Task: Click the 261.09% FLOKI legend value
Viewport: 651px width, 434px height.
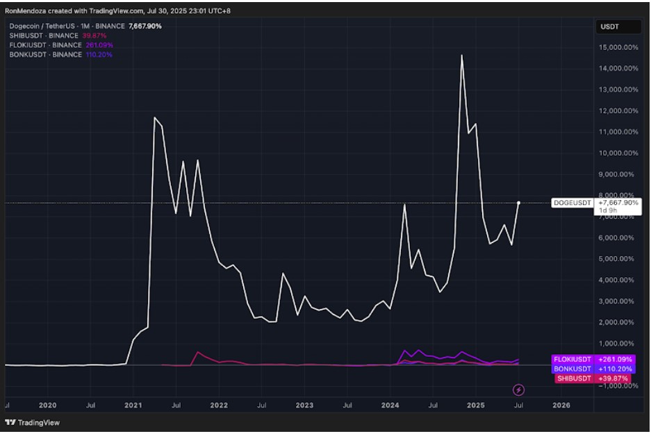Action: (x=99, y=45)
